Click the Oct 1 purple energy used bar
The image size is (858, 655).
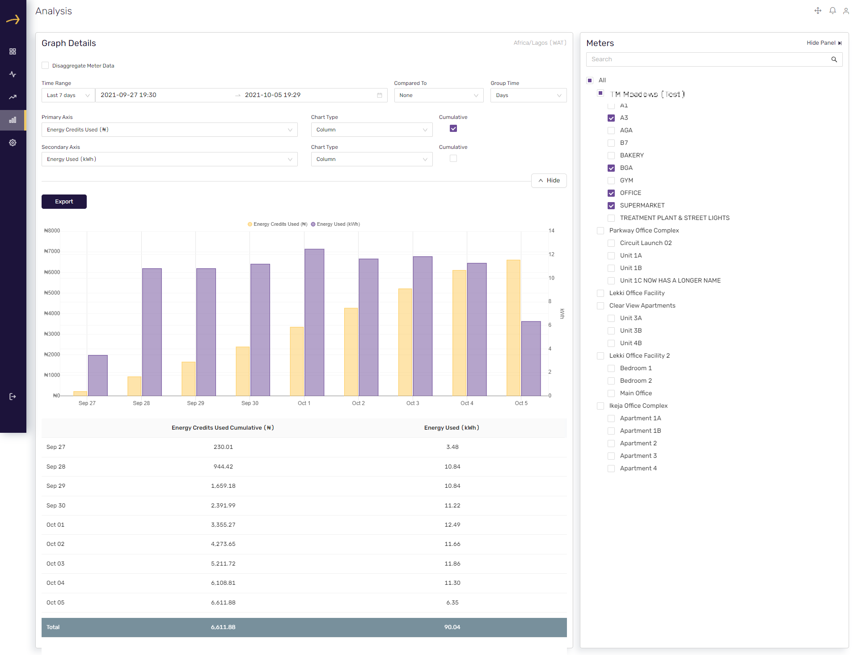pyautogui.click(x=314, y=322)
